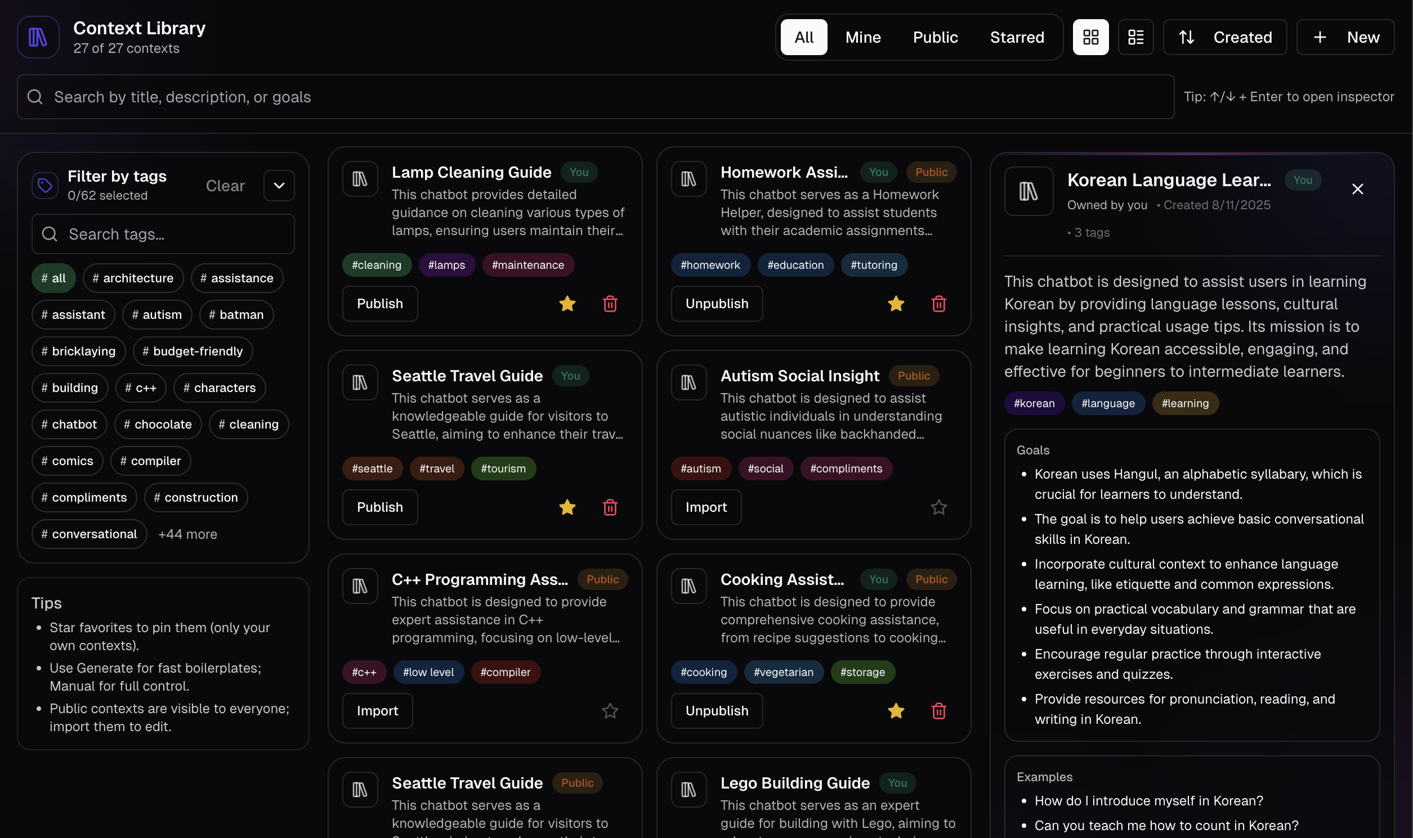Open the Public Seattle Travel Guide card title

pos(467,783)
